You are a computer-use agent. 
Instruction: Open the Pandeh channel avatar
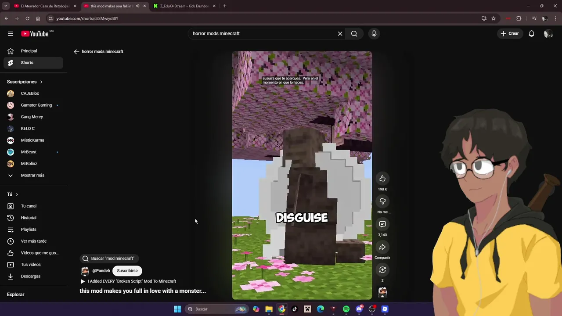[x=85, y=271]
